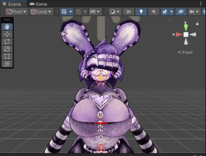The width and height of the screenshot is (206, 156).
Task: Toggle 2D view mode
Action: coord(129,12)
